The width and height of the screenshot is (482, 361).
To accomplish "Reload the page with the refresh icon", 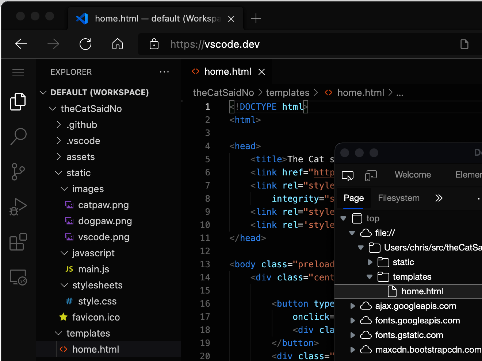I will (x=85, y=44).
